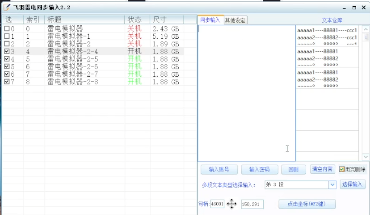Toggle the 用完删除 checkbox
Image resolution: width=370 pixels, height=215 pixels.
342,169
